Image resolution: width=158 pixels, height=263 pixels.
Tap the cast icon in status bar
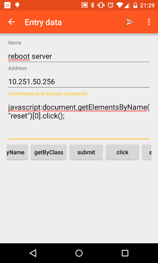[x=85, y=5]
